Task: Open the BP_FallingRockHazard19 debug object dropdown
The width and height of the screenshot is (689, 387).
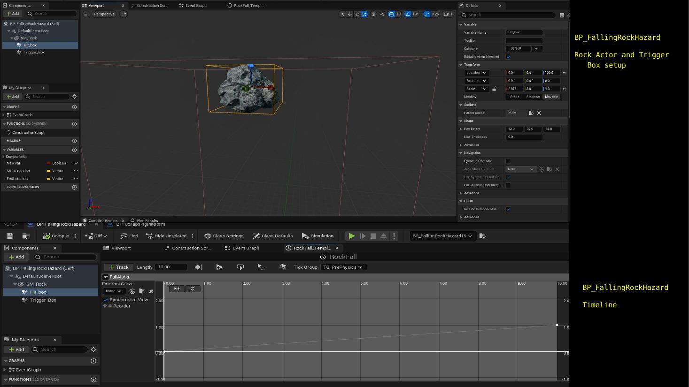Action: [x=442, y=236]
